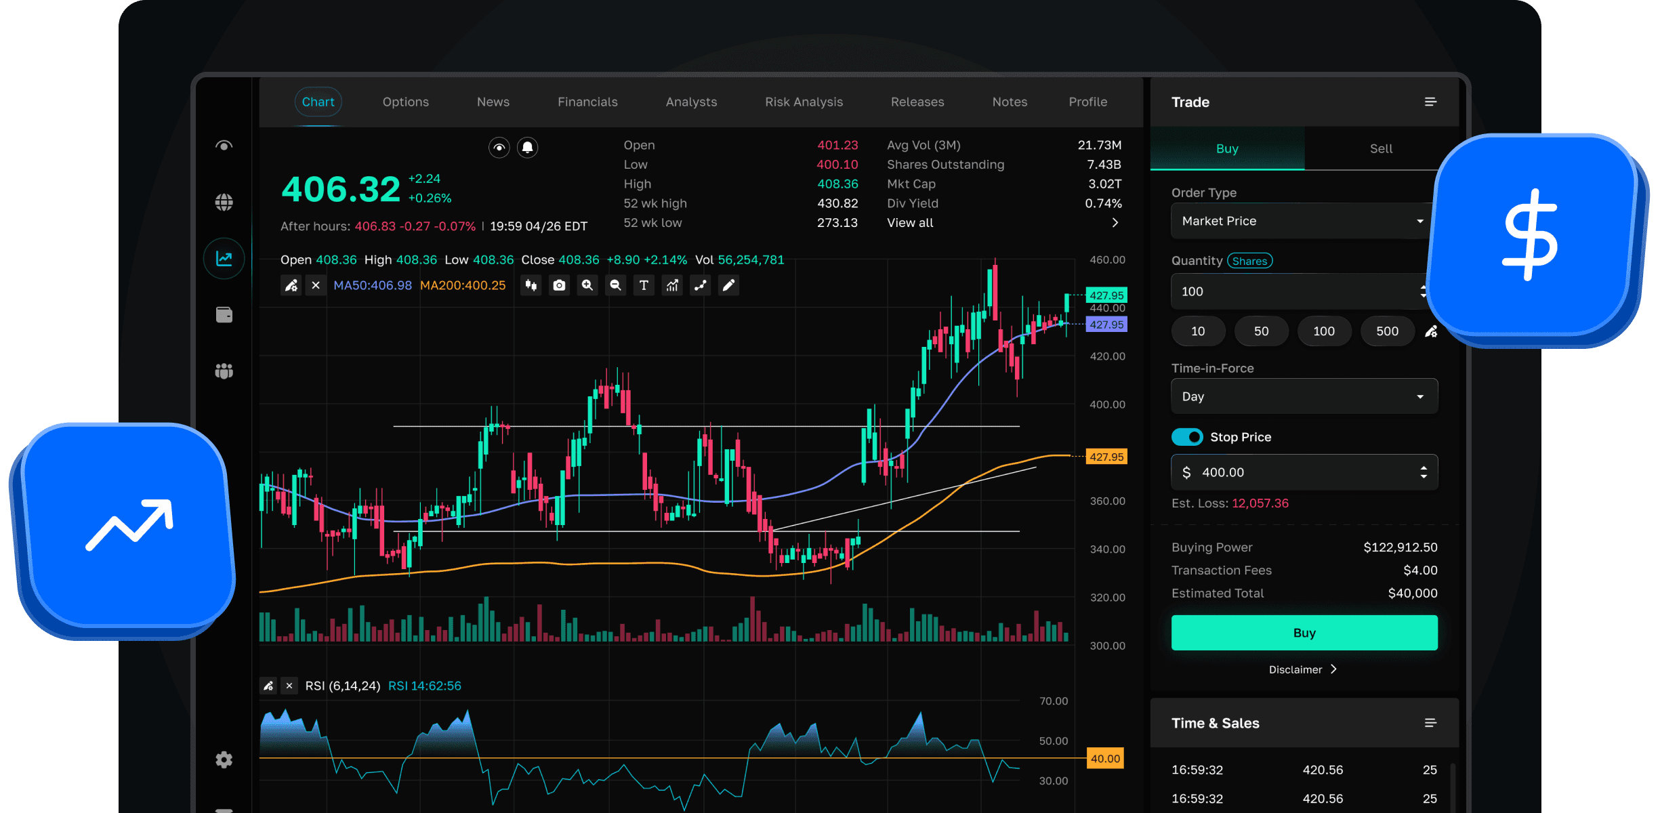Viewport: 1660px width, 813px height.
Task: Zoom in on the chart
Action: point(587,285)
